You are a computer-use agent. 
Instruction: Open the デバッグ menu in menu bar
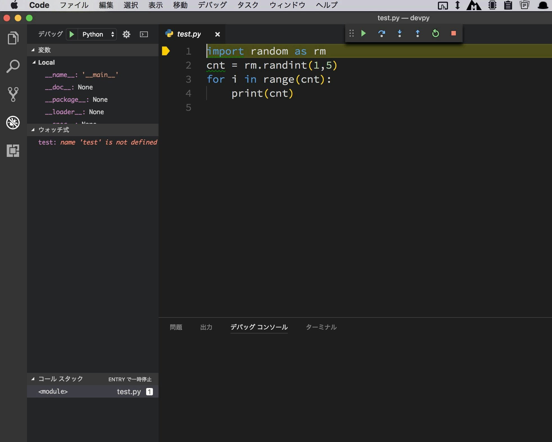click(x=212, y=5)
